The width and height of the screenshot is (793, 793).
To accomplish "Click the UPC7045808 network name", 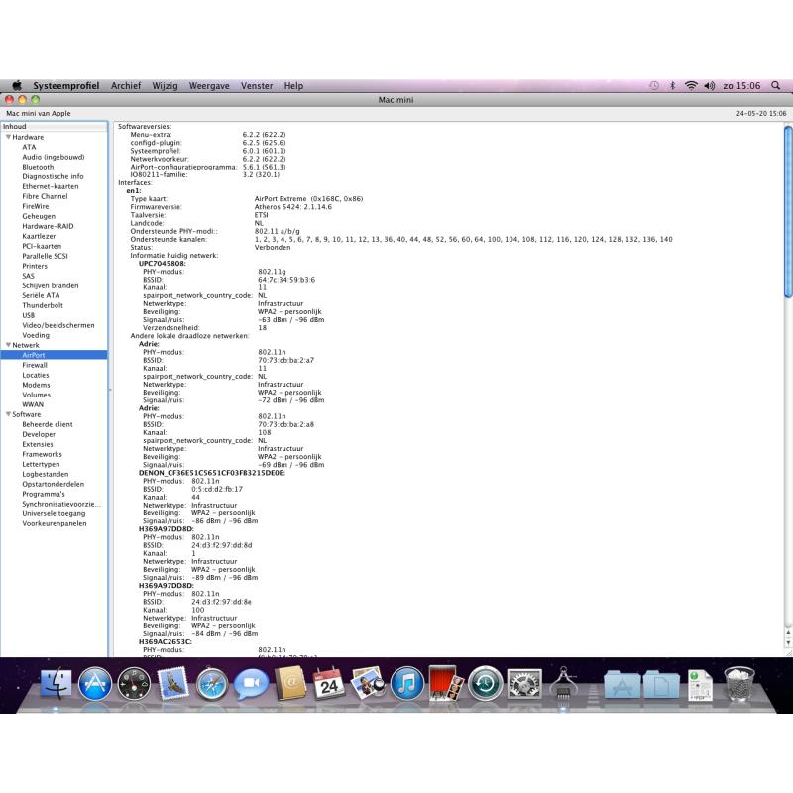I will pos(162,263).
